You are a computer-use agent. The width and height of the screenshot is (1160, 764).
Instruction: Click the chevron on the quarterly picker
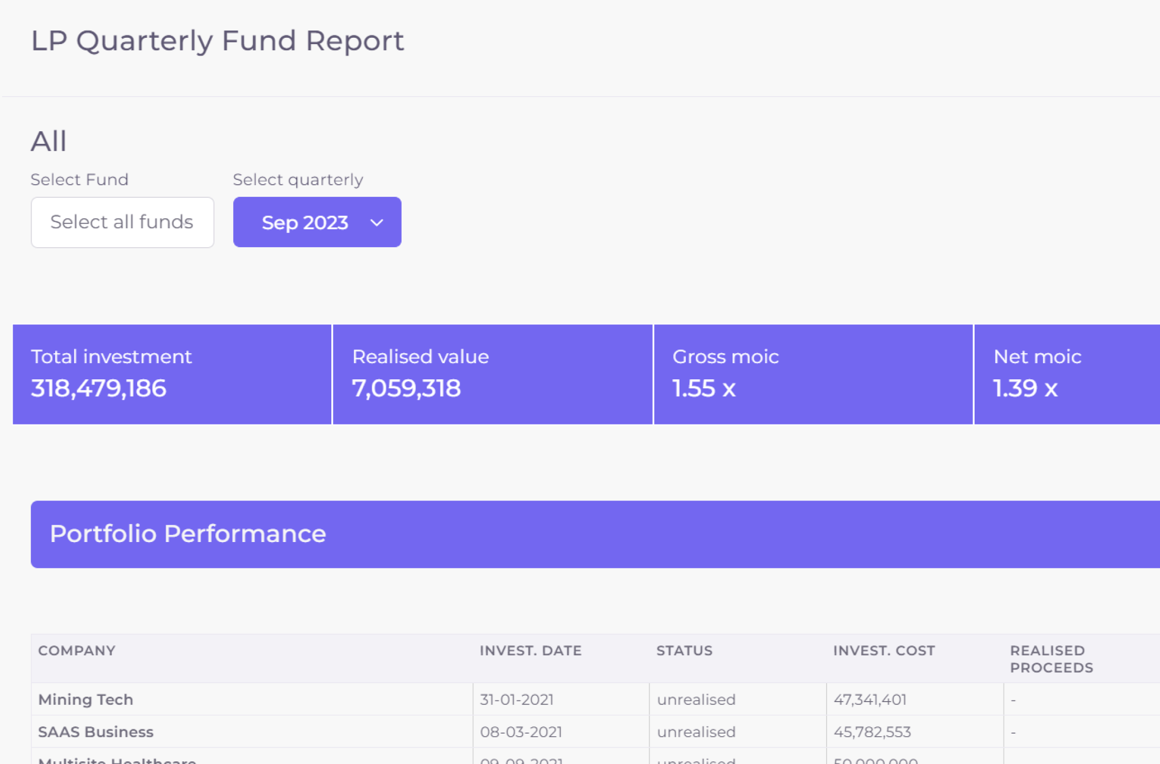click(376, 222)
